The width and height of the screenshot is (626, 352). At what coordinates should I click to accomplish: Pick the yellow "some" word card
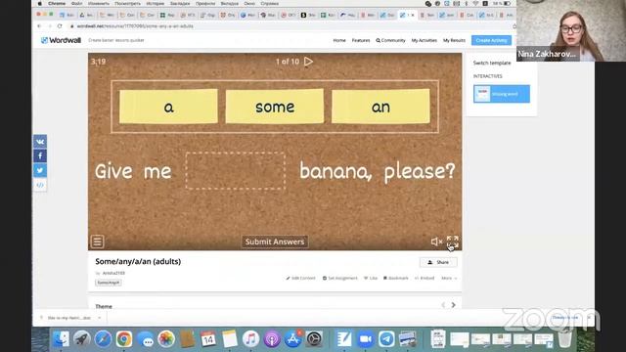tap(275, 107)
